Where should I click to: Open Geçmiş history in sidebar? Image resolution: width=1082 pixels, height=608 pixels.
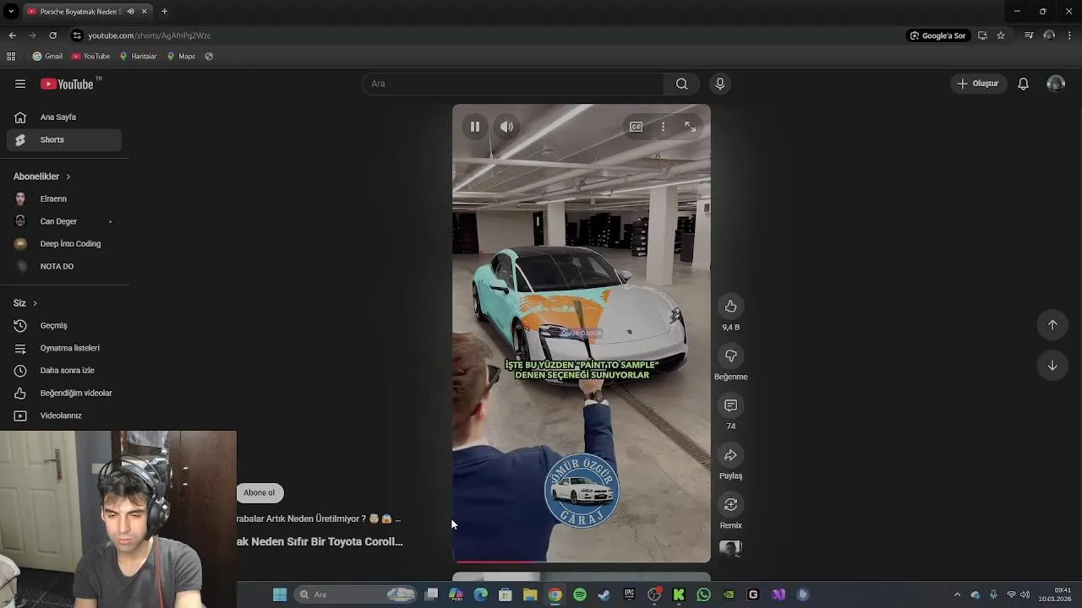coord(64,325)
